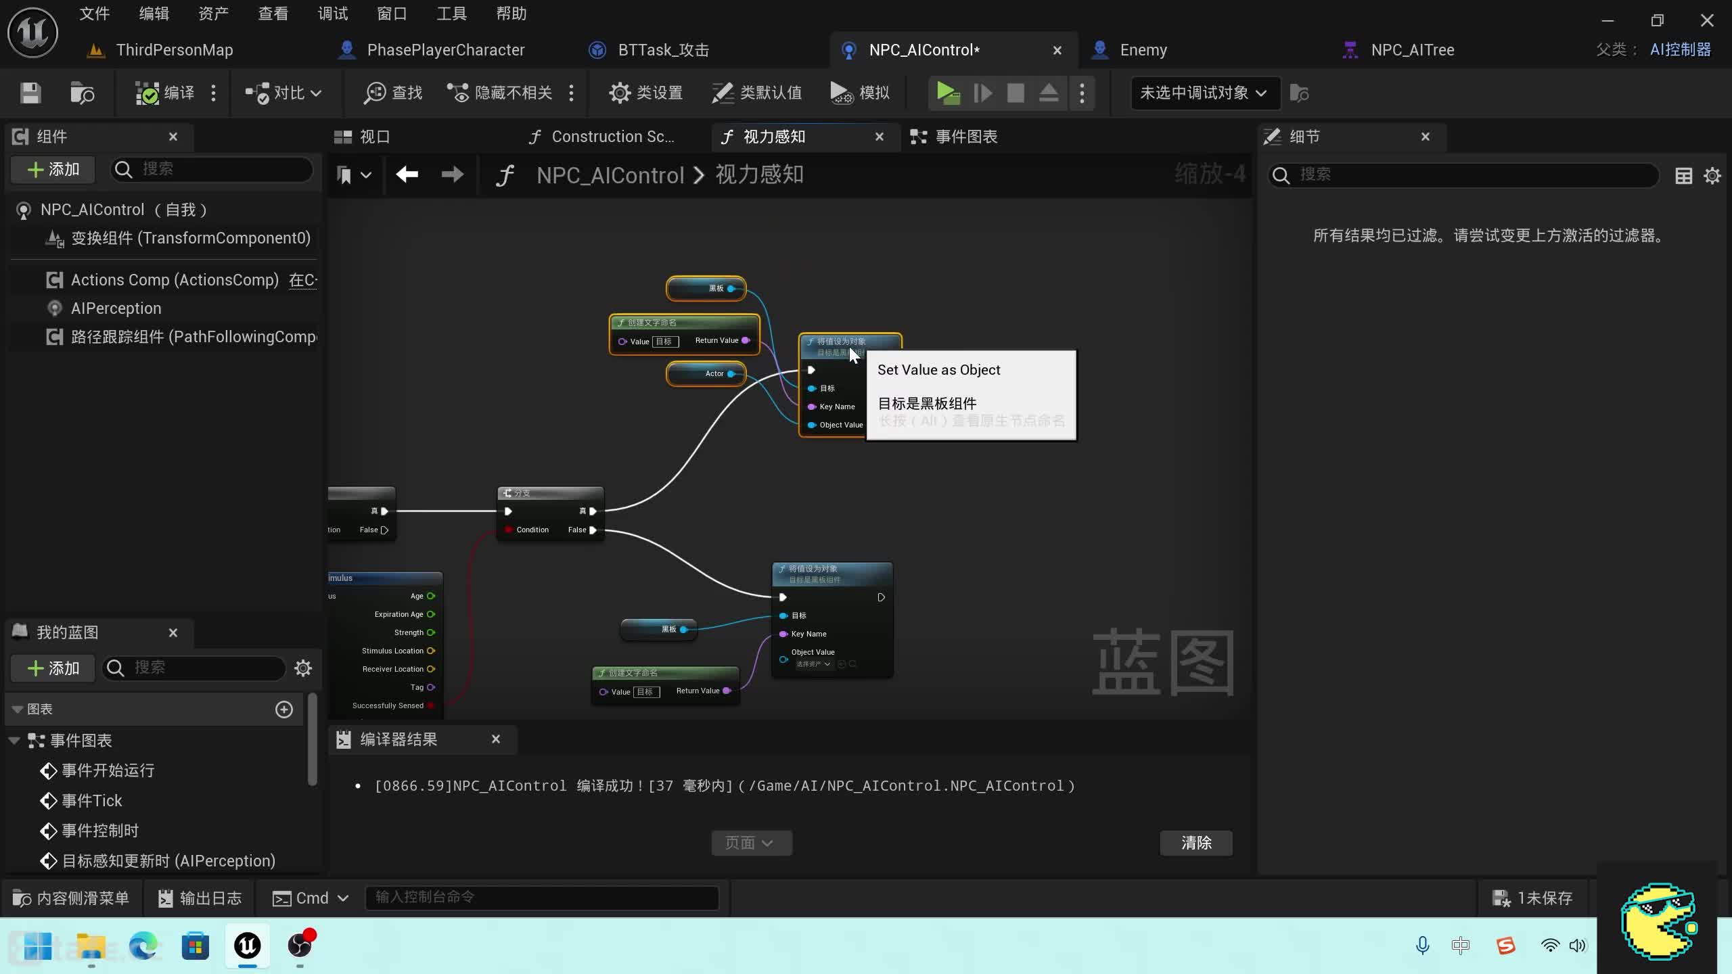
Task: Collapse the 事件图表 tree
Action: point(14,741)
